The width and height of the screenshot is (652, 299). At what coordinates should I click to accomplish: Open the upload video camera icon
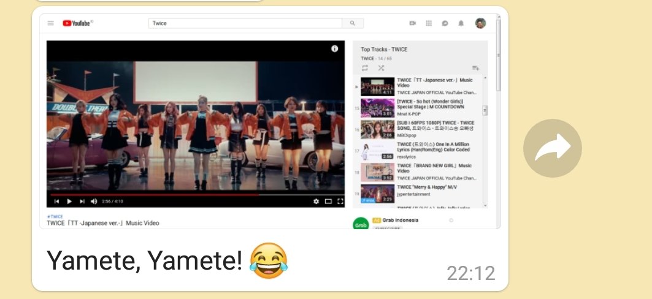coord(413,23)
